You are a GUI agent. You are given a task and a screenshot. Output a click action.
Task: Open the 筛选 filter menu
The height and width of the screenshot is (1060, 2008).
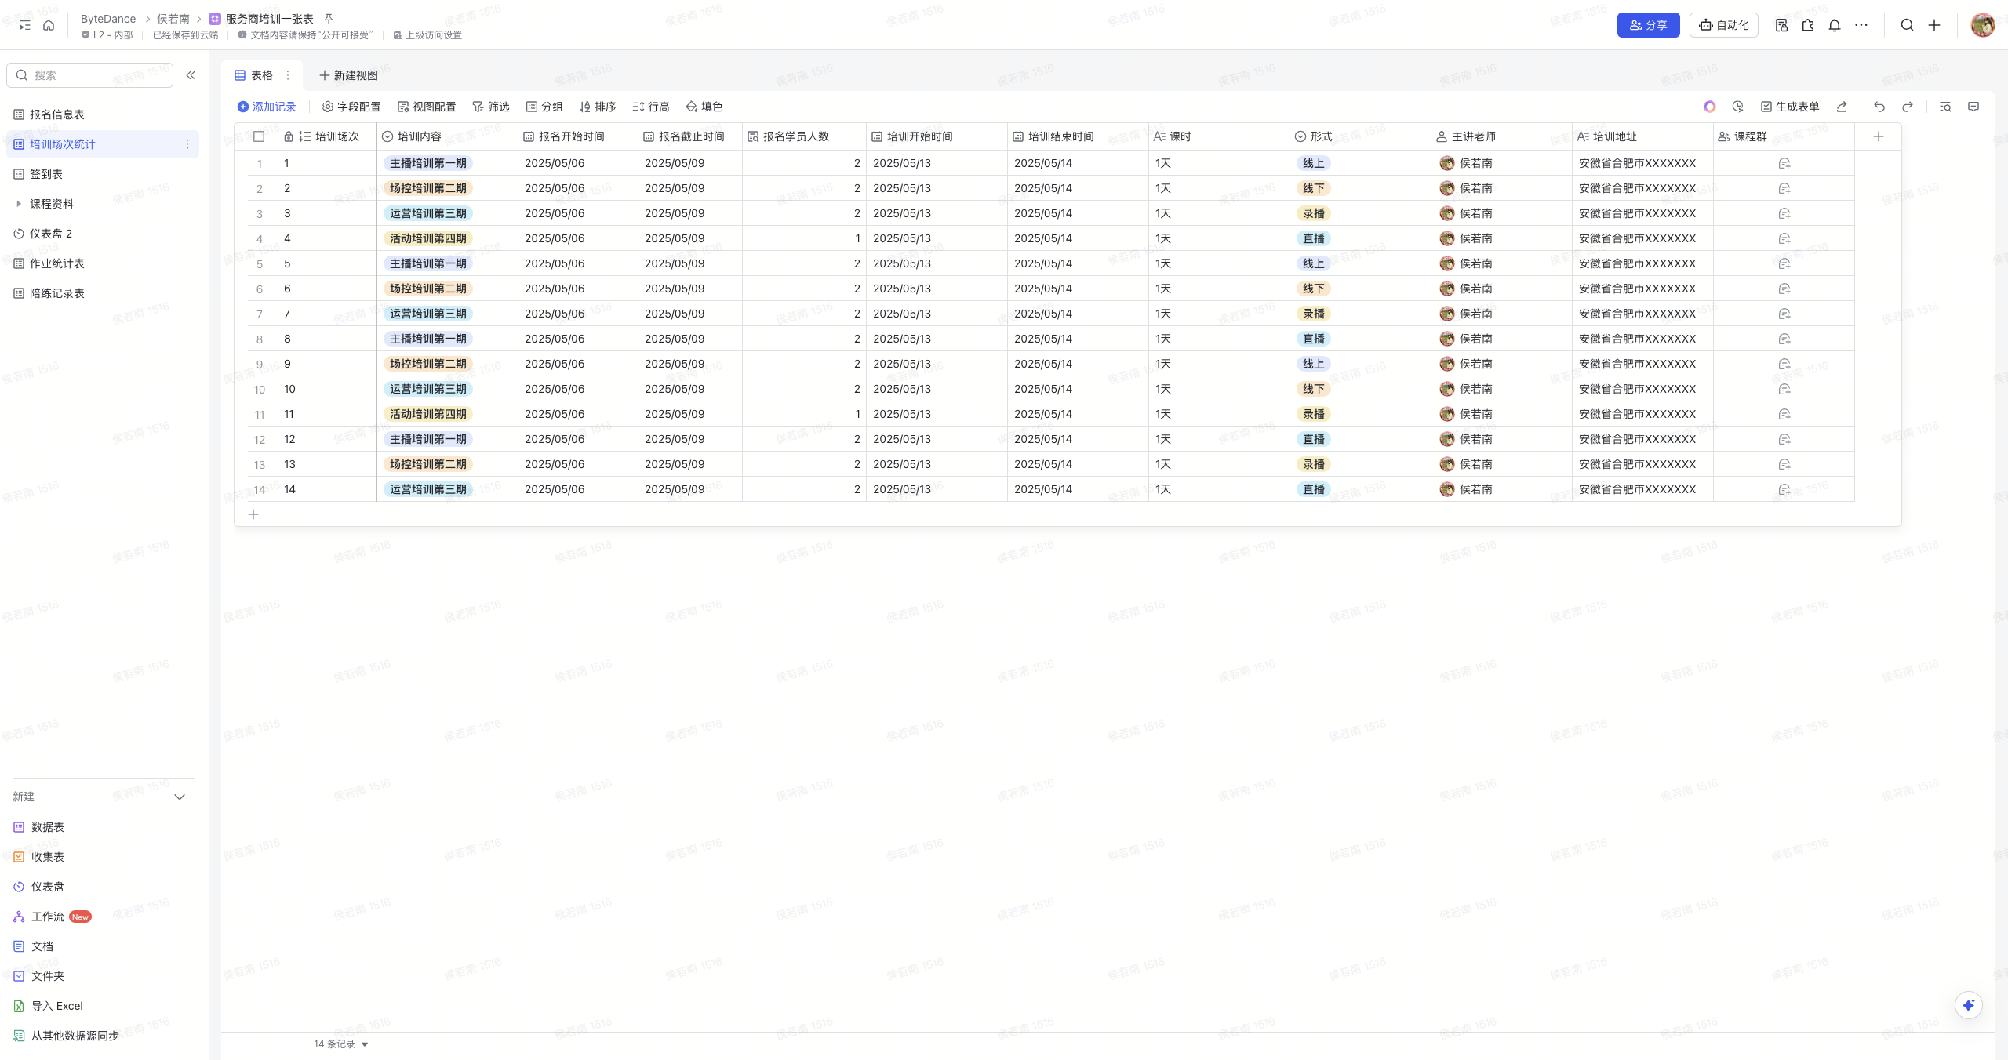(x=491, y=107)
